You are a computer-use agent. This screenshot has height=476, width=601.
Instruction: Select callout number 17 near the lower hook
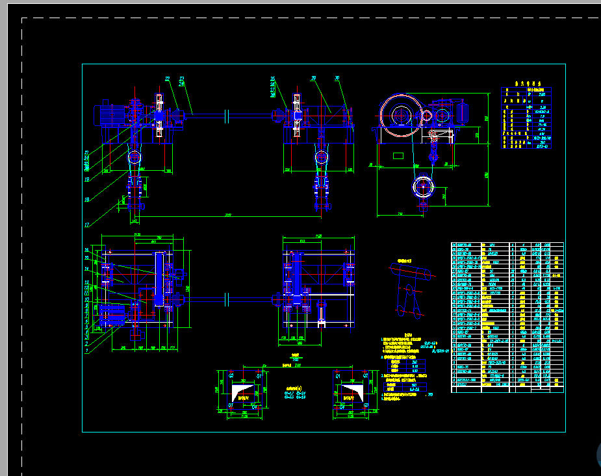pyautogui.click(x=87, y=225)
